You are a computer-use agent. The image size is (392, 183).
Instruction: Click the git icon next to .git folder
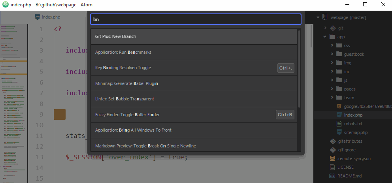coord(333,28)
